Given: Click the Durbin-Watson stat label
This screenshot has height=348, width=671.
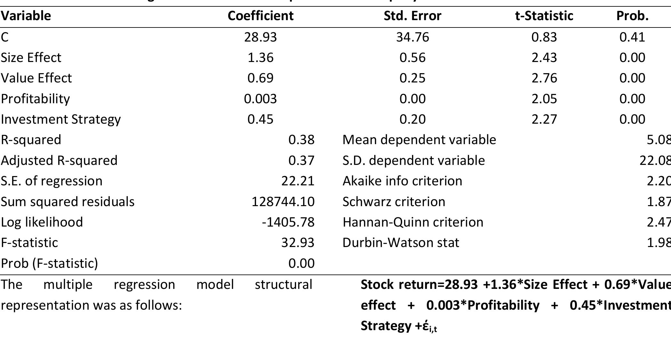Looking at the screenshot, I should click(401, 243).
